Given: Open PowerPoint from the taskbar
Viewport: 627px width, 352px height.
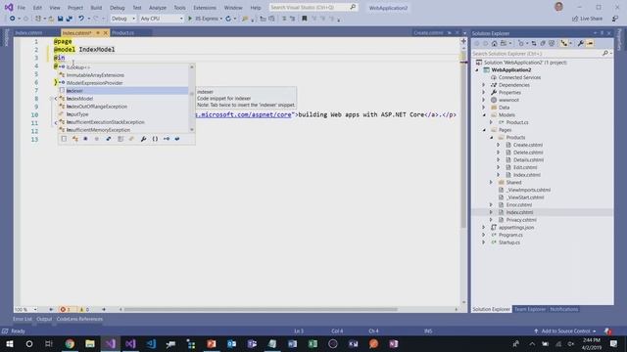Looking at the screenshot, I should click(x=212, y=343).
